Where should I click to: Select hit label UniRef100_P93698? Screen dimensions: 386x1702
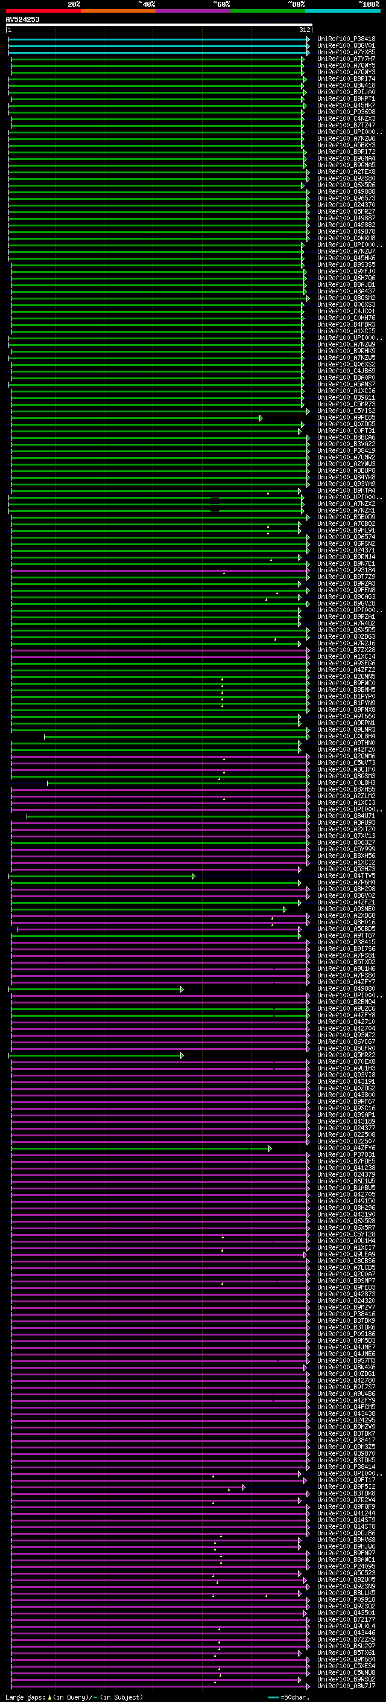[346, 112]
